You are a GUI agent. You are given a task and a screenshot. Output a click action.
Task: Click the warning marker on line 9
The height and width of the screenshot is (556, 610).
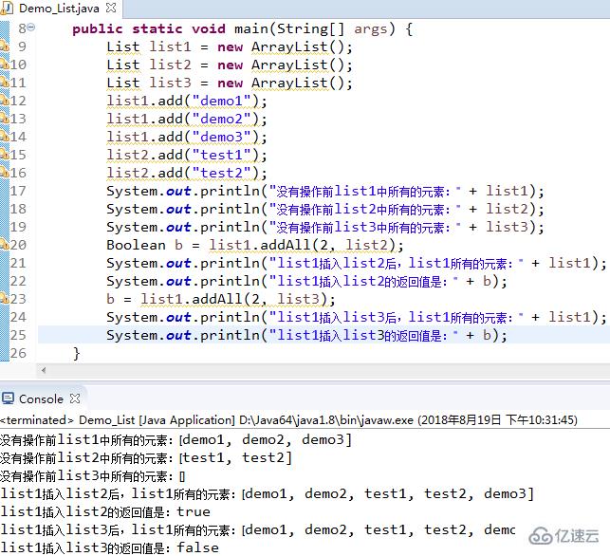click(x=5, y=46)
